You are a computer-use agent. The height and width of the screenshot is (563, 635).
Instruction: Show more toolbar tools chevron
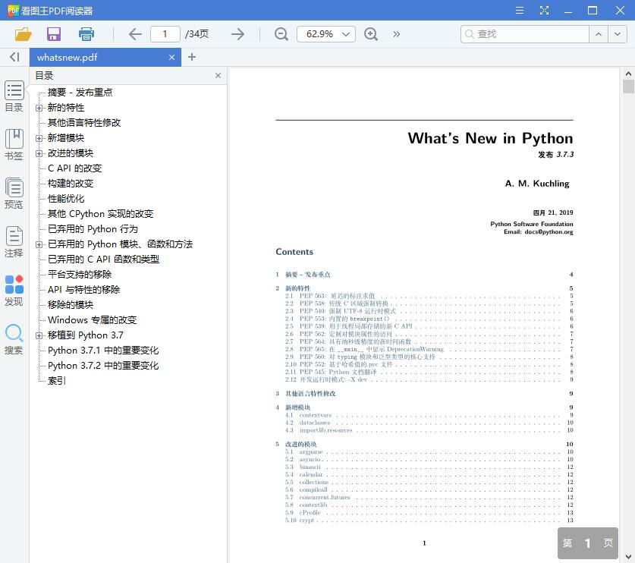[x=397, y=34]
